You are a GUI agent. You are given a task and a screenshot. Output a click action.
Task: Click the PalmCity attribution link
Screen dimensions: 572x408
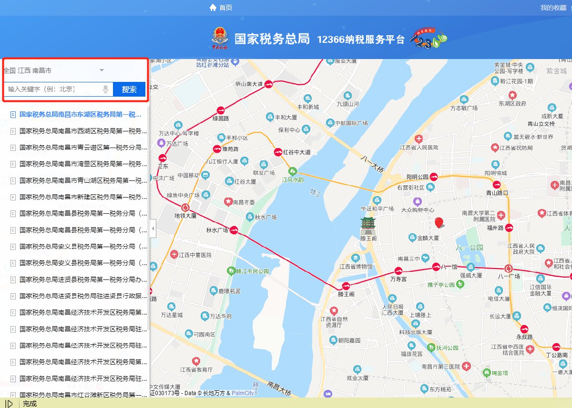click(x=243, y=393)
